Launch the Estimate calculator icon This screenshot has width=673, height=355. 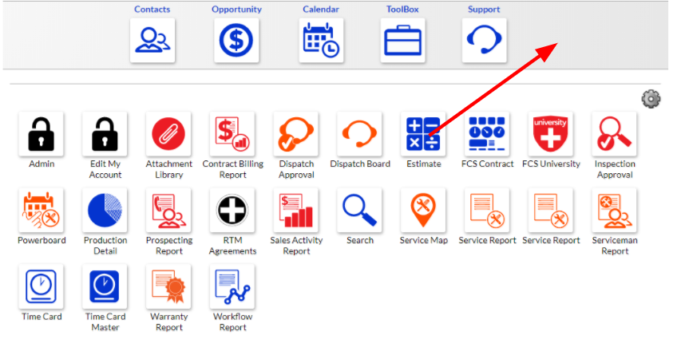click(423, 134)
